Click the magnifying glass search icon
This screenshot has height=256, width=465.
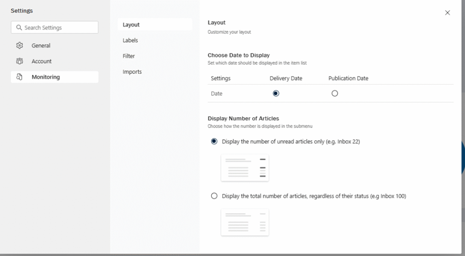(x=19, y=28)
